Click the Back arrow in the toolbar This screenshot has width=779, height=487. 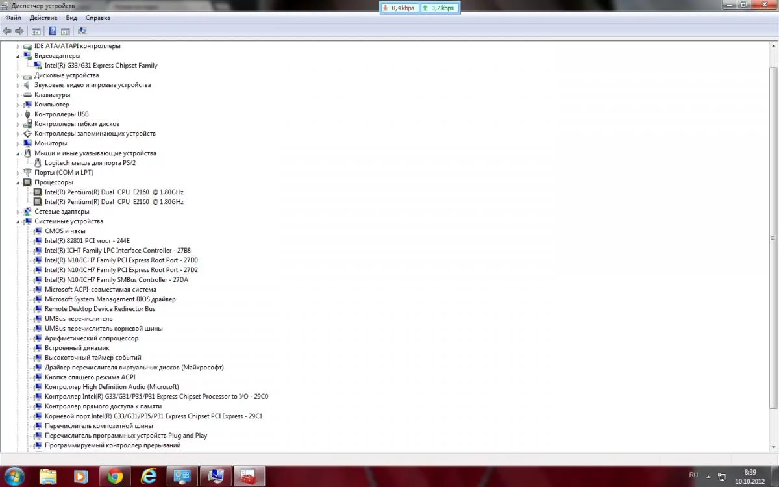click(7, 31)
